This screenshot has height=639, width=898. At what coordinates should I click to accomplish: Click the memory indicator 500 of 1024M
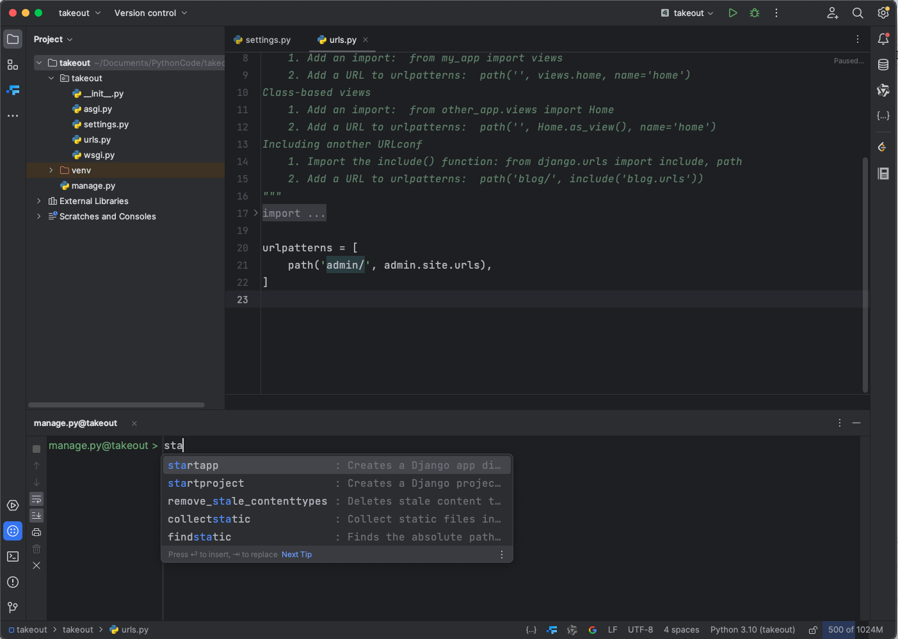855,630
